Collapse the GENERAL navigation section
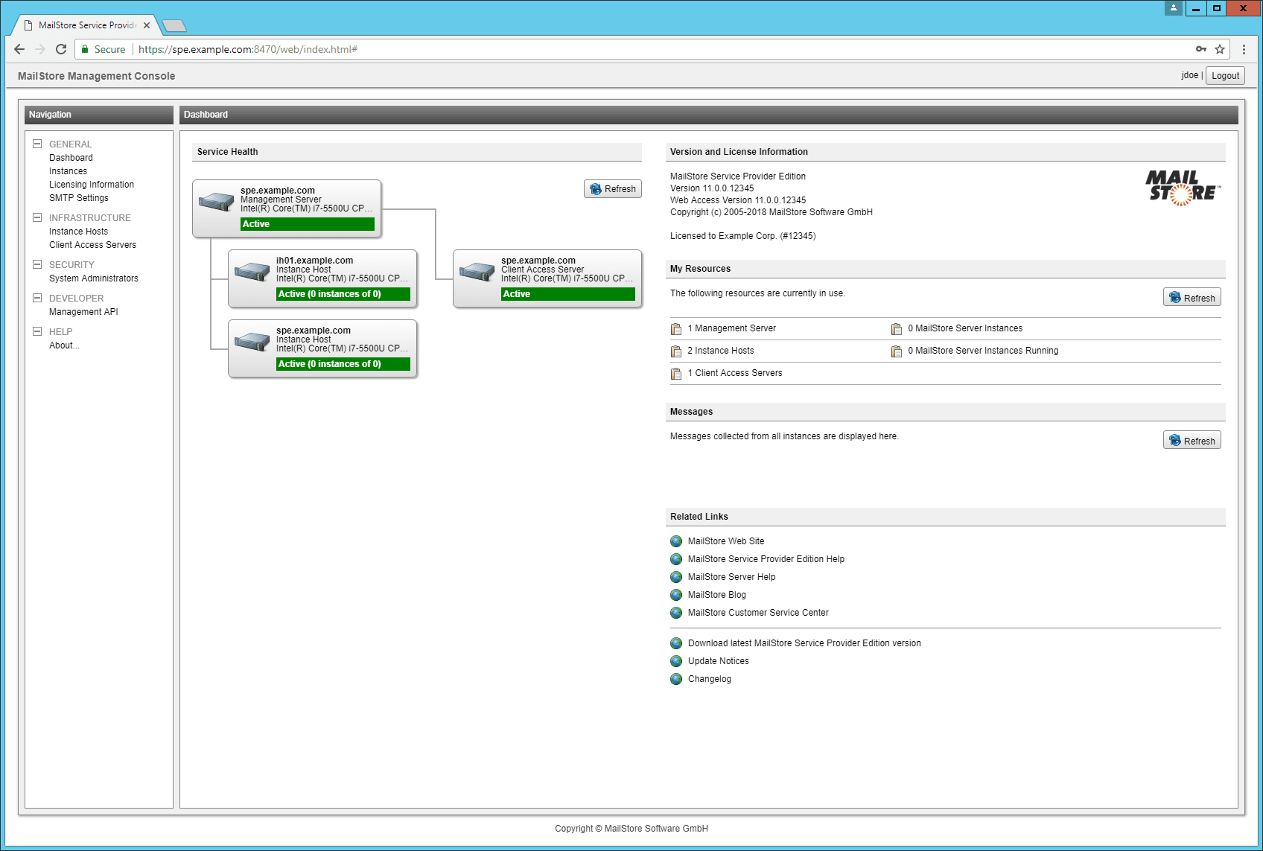Viewport: 1263px width, 851px height. [37, 144]
